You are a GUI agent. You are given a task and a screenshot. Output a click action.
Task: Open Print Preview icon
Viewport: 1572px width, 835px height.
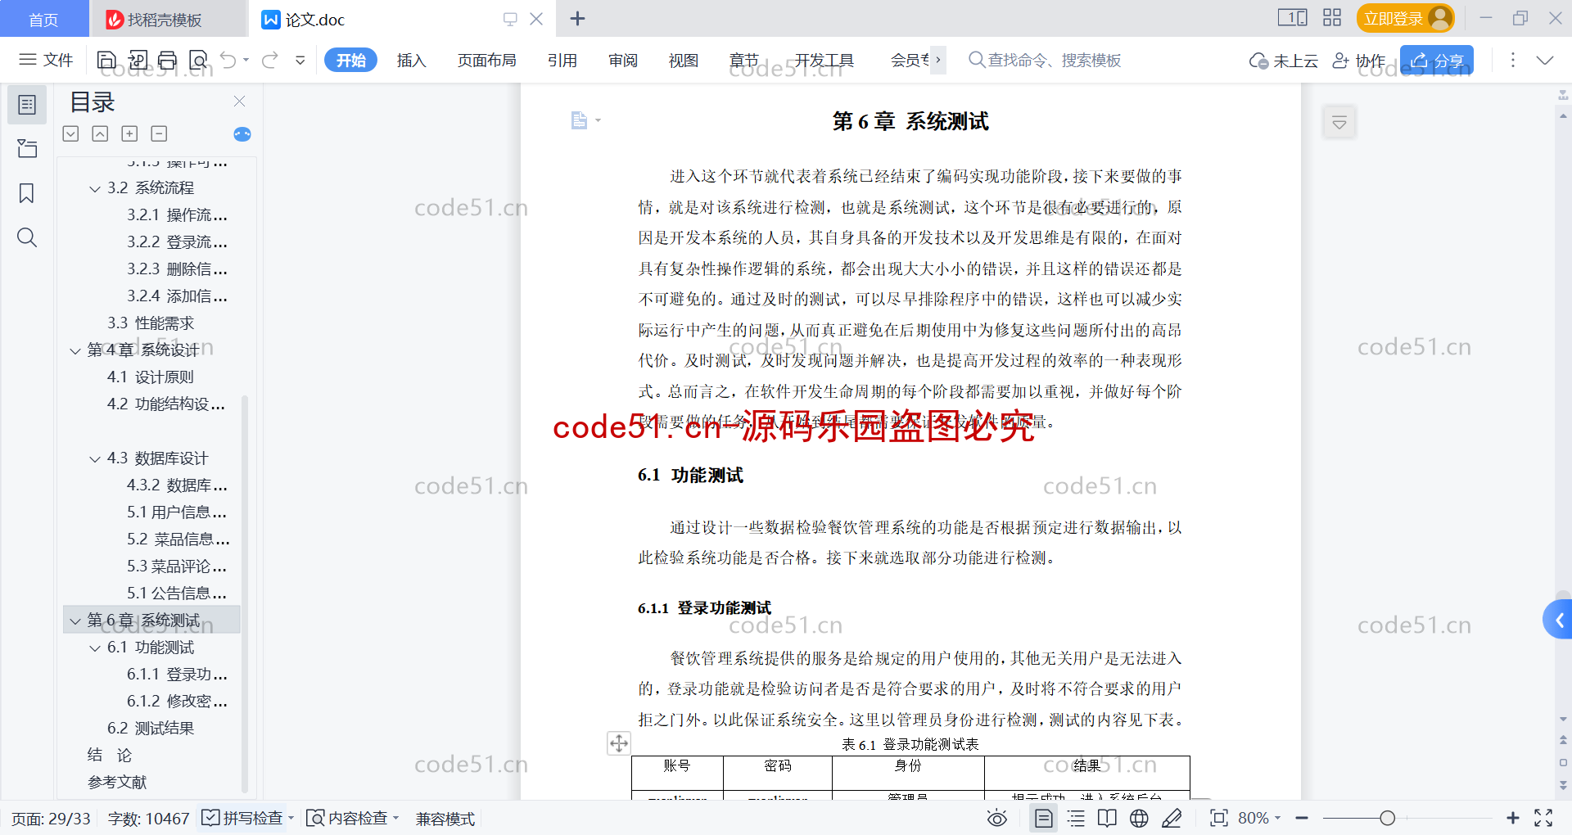198,60
